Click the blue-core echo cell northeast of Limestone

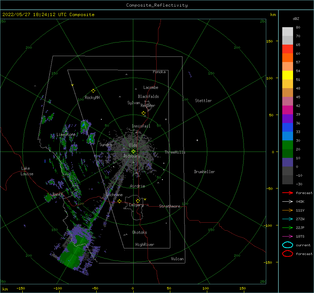point(85,126)
